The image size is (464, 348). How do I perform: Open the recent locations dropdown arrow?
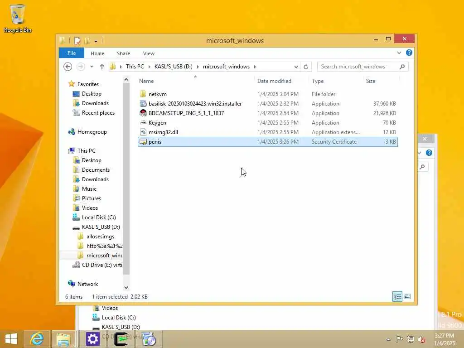[92, 67]
